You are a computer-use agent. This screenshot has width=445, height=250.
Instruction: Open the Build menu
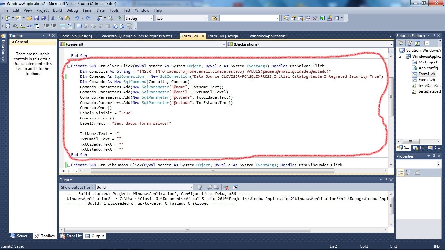point(57,10)
